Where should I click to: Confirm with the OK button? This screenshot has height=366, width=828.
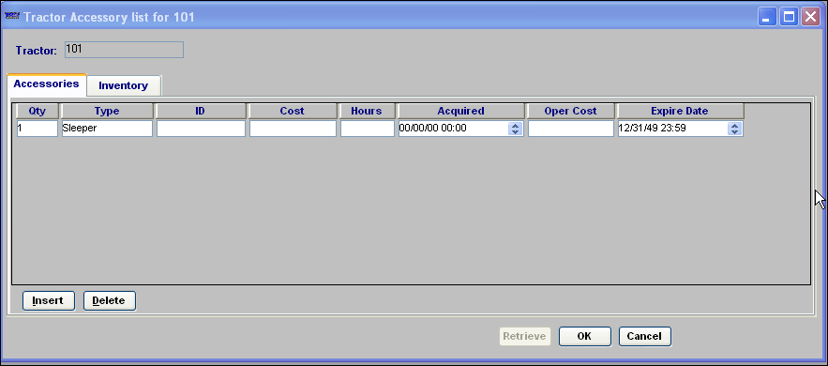pyautogui.click(x=584, y=336)
